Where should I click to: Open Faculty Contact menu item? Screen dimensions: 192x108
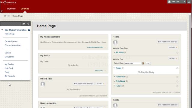coord(11,41)
